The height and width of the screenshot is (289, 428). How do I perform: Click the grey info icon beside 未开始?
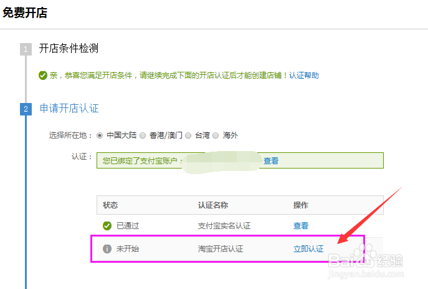[107, 249]
